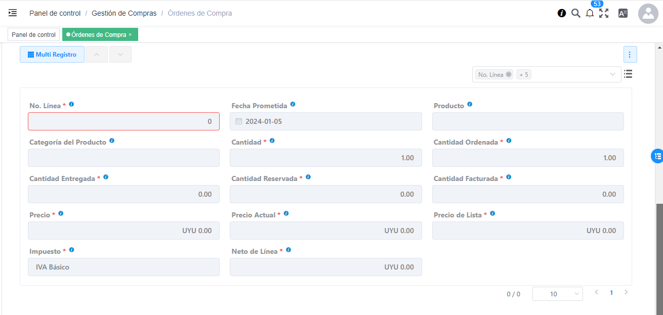Remove the No. Línea tag from selector
The width and height of the screenshot is (663, 315).
click(x=509, y=74)
